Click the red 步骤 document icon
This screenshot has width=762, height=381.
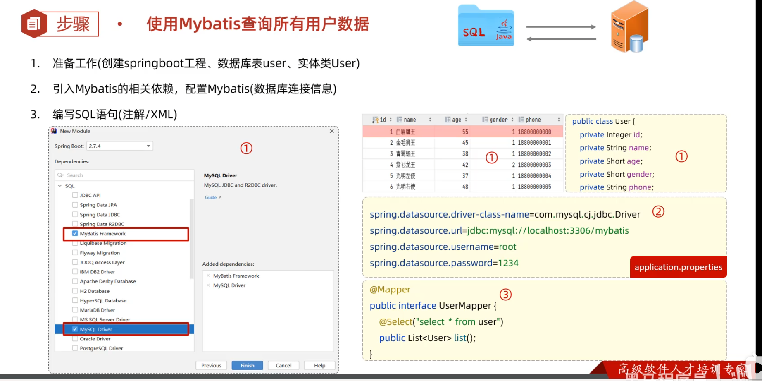point(34,24)
